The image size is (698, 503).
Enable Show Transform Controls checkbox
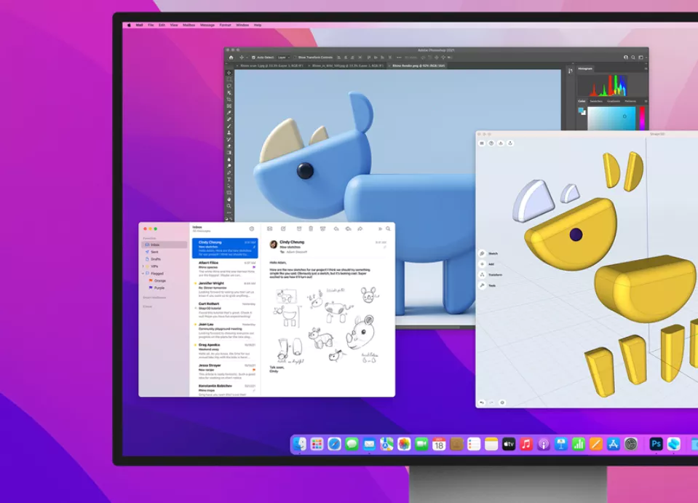[x=295, y=58]
